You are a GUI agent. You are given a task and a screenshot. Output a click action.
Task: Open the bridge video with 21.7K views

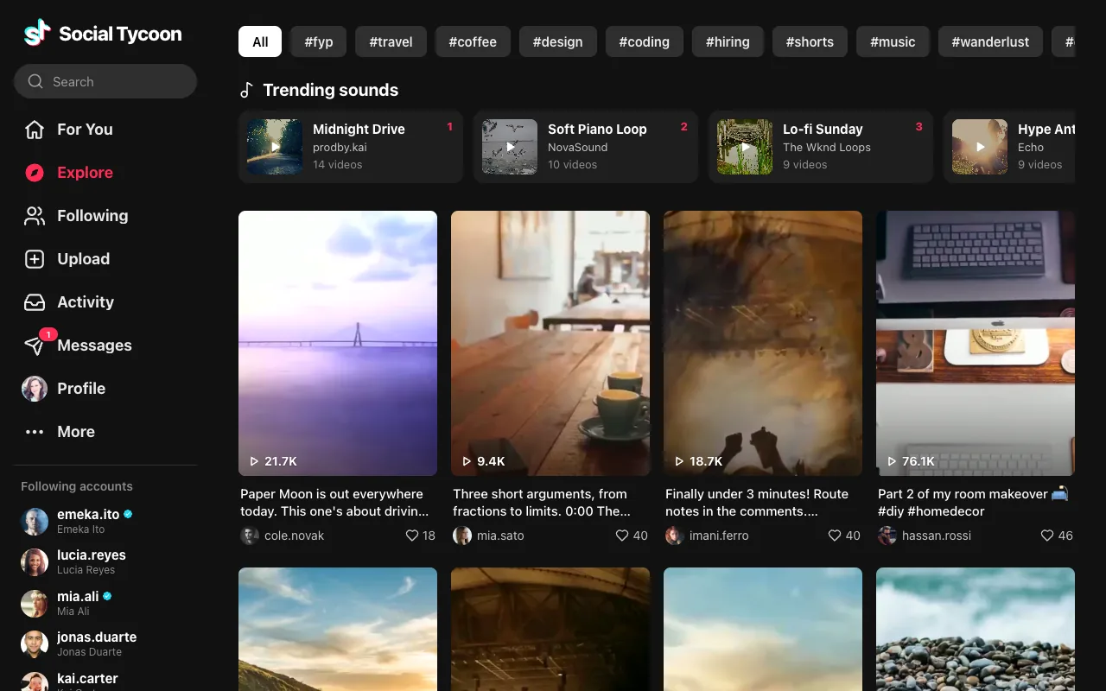(338, 343)
